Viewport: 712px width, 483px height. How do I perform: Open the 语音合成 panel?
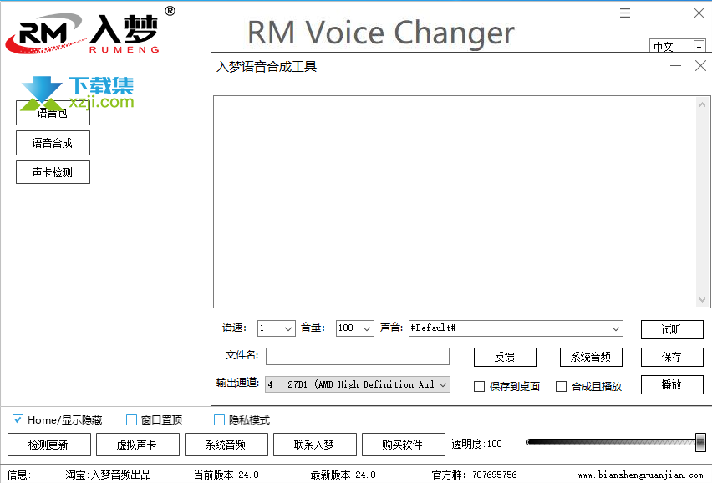tap(53, 143)
